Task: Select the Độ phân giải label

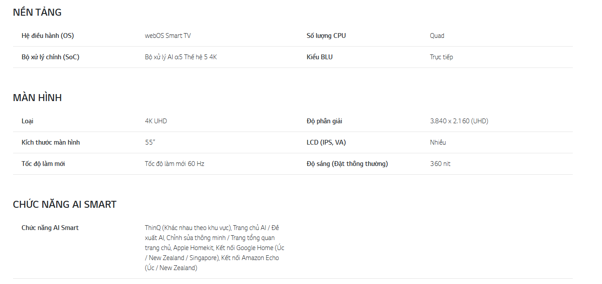Action: click(x=324, y=121)
